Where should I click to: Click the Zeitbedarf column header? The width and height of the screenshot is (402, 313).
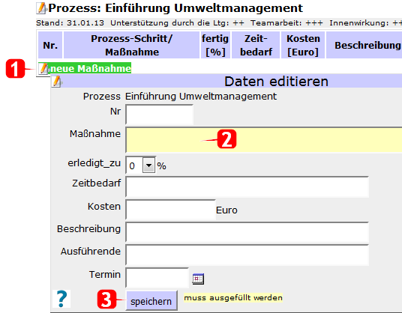pyautogui.click(x=256, y=45)
